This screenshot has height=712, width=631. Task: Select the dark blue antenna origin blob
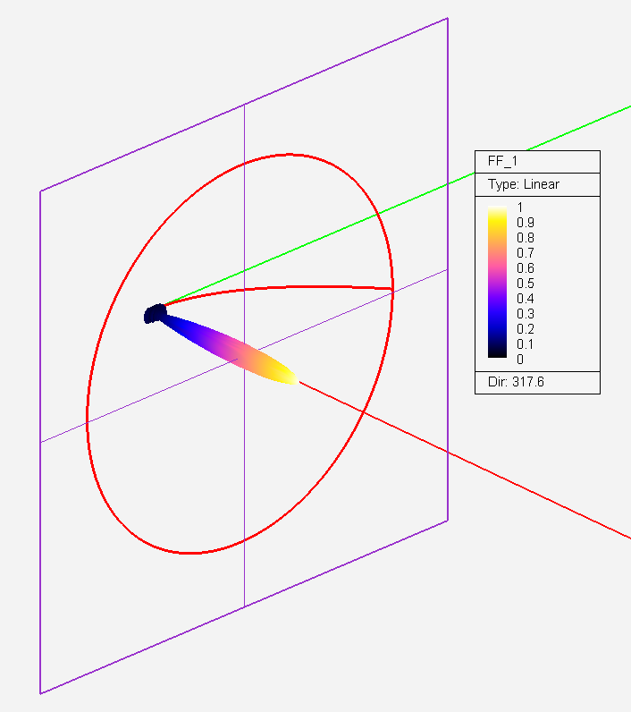click(156, 313)
